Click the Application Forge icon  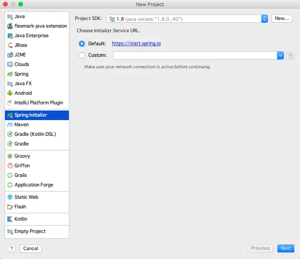(10, 185)
